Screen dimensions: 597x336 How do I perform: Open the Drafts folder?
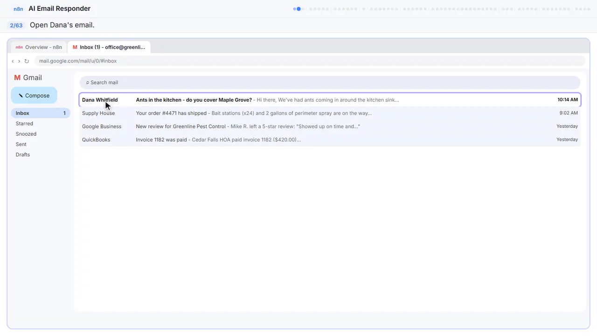tap(23, 154)
